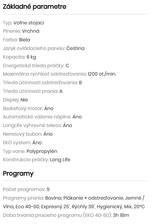Click the Konštrukcia práčky value Long Life

coord(60,160)
